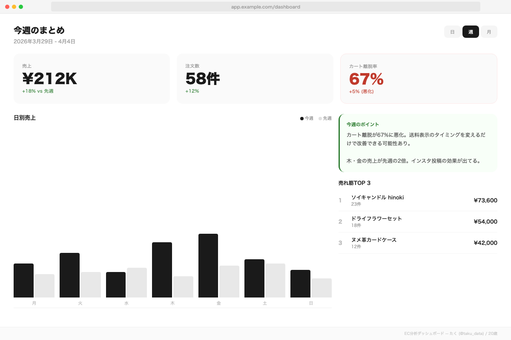Open the 日別売上 chart section header
The image size is (511, 340).
point(25,118)
